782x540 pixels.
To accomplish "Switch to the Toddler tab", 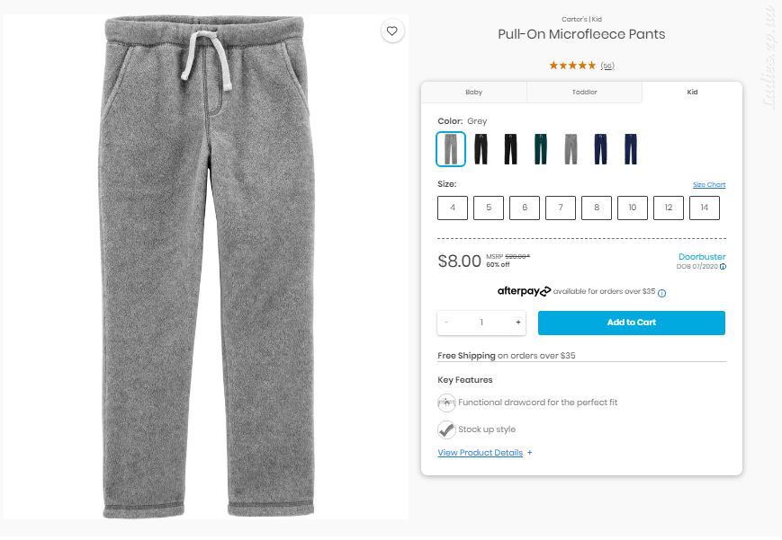I will pyautogui.click(x=585, y=93).
